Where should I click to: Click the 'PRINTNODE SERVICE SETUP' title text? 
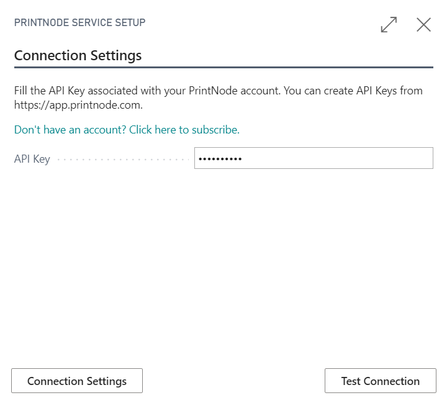tap(80, 22)
